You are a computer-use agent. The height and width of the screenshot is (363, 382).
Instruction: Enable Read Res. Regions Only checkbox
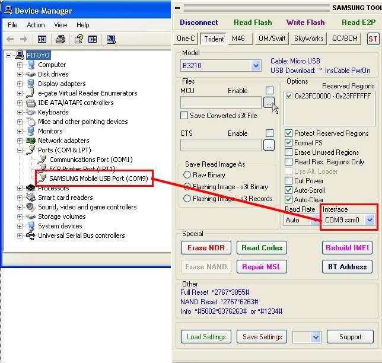pos(288,162)
